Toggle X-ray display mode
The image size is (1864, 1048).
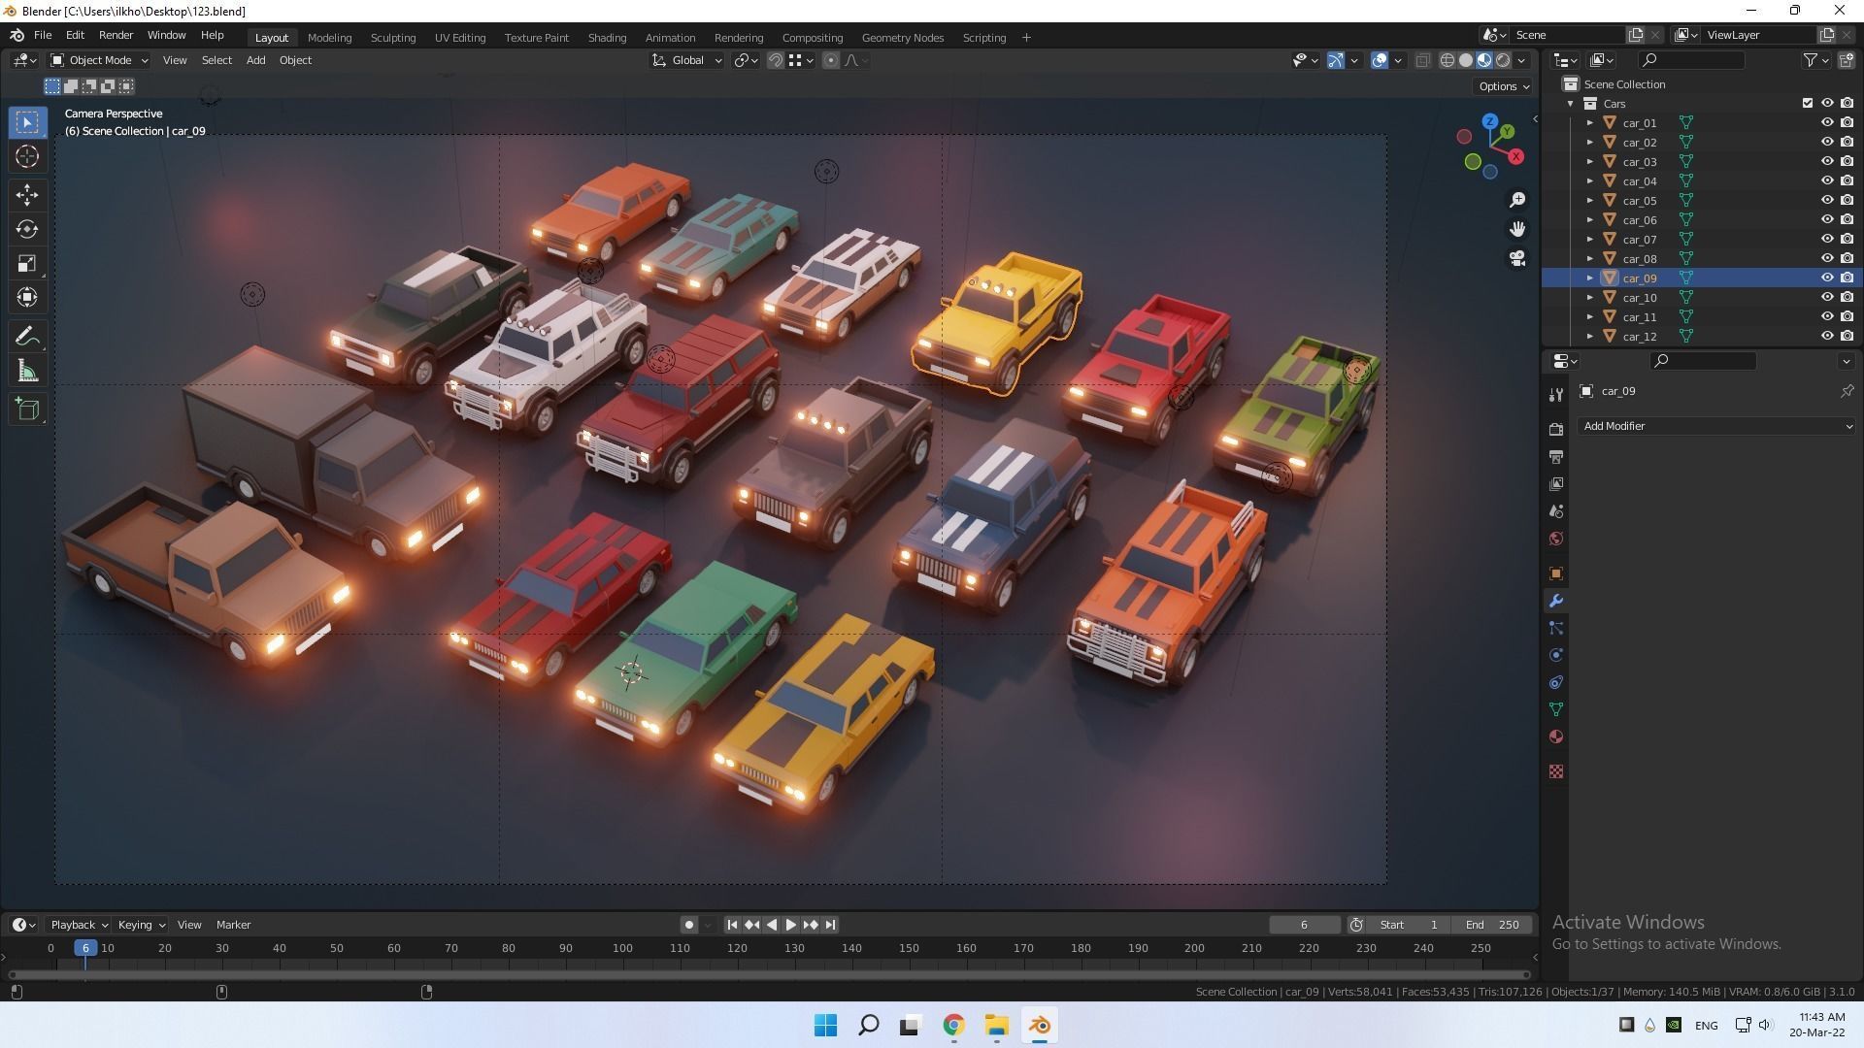coord(1423,60)
